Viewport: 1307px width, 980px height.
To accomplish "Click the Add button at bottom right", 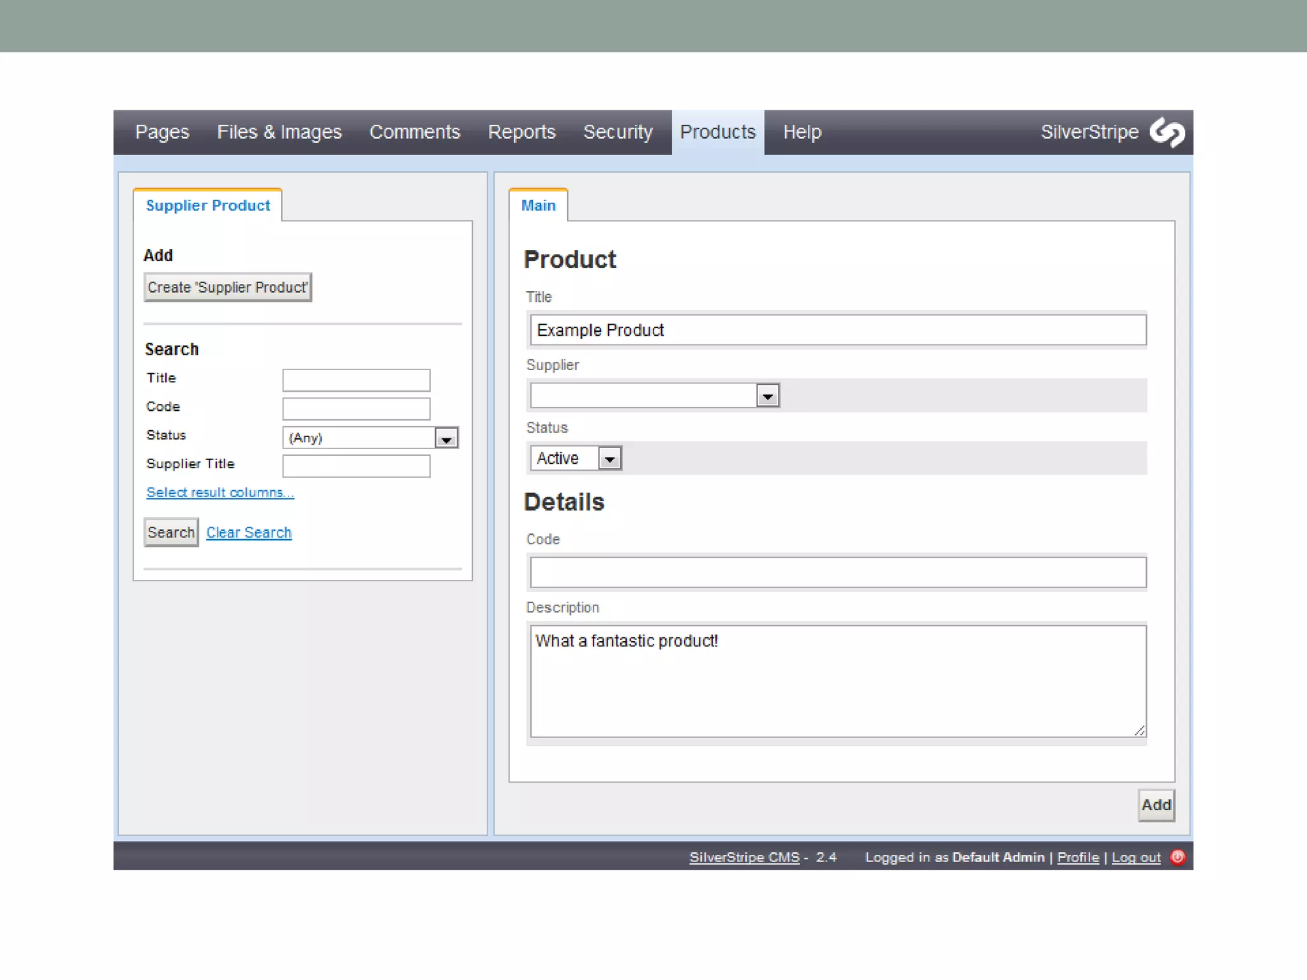I will [1155, 805].
